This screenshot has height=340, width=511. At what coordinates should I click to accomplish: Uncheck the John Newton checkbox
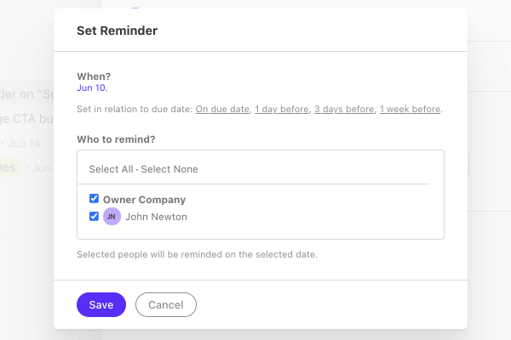click(x=94, y=217)
